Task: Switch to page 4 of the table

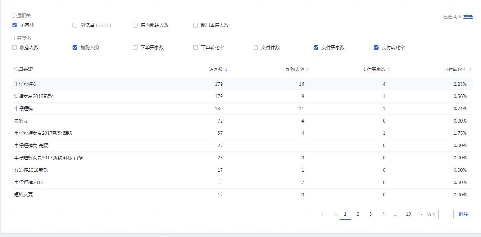Action: click(x=383, y=214)
